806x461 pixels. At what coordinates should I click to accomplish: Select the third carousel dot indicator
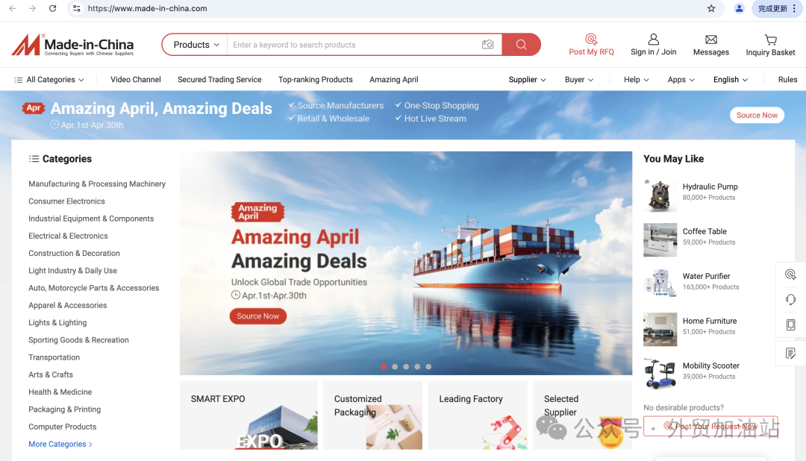406,367
